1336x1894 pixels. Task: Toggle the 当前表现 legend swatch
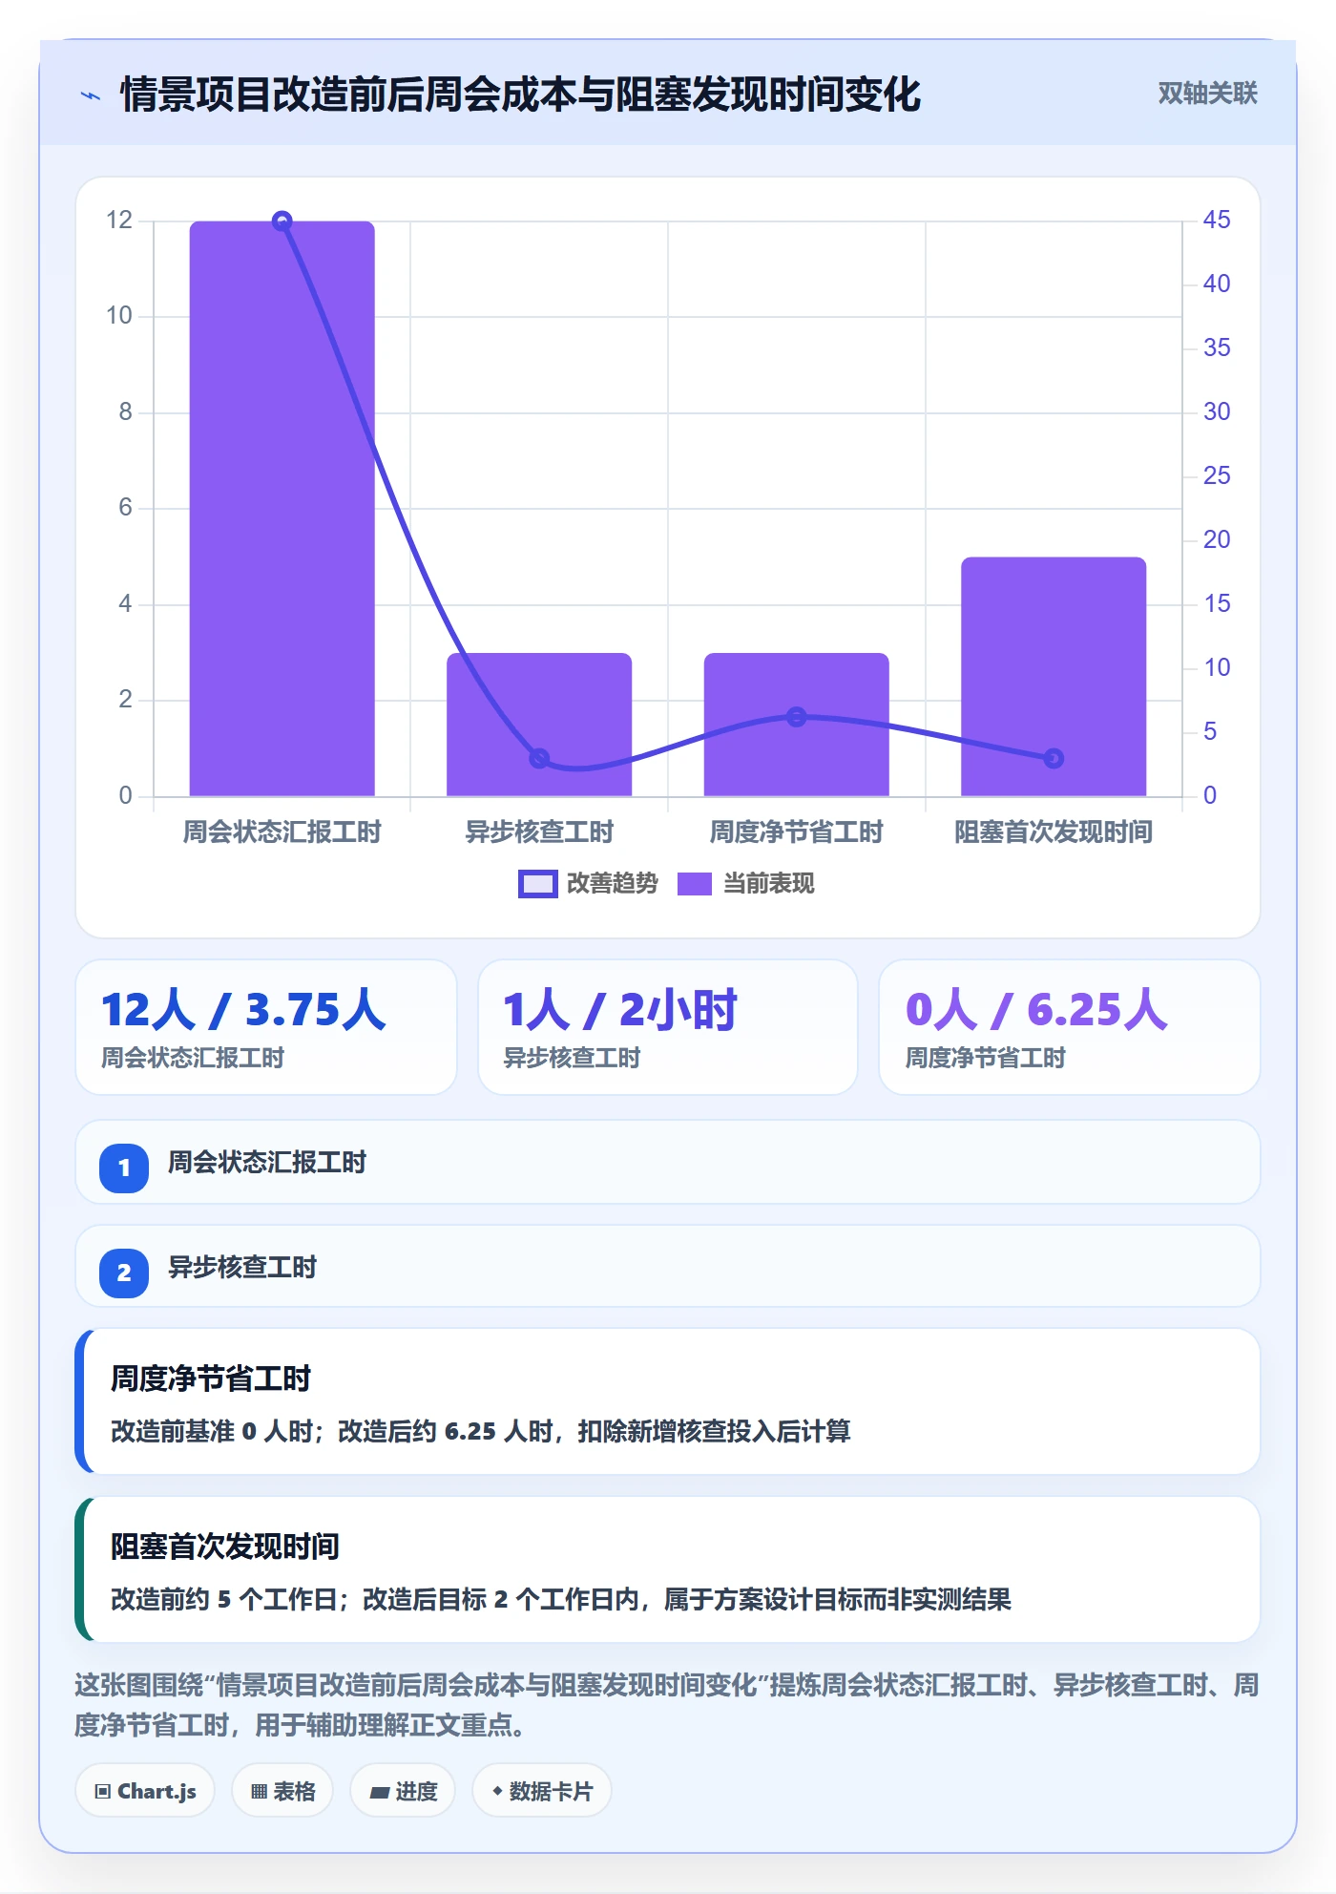pos(695,884)
